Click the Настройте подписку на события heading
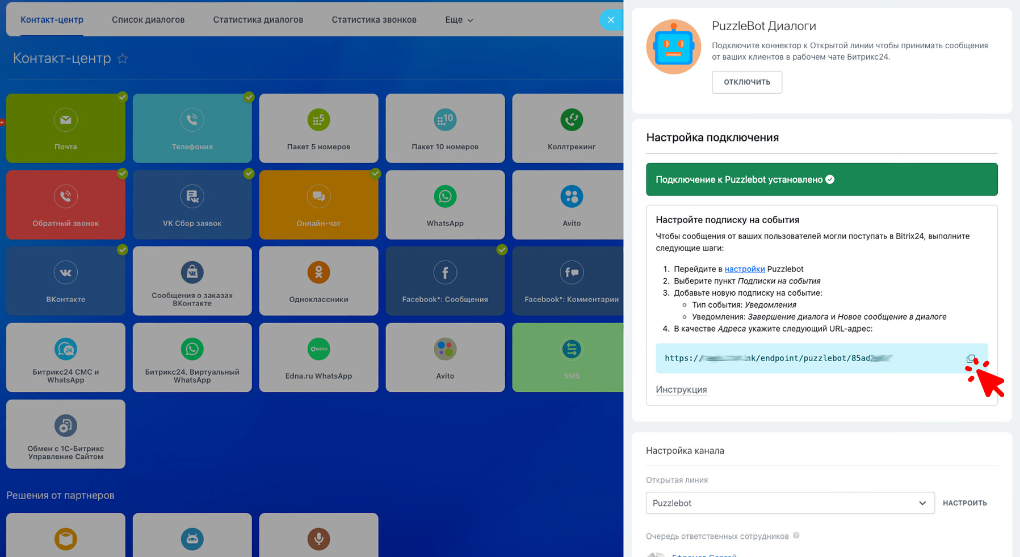The image size is (1020, 557). pos(728,220)
